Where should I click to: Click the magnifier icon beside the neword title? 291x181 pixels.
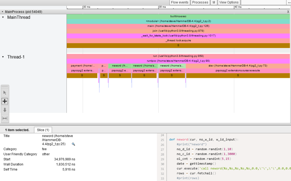click(73, 144)
